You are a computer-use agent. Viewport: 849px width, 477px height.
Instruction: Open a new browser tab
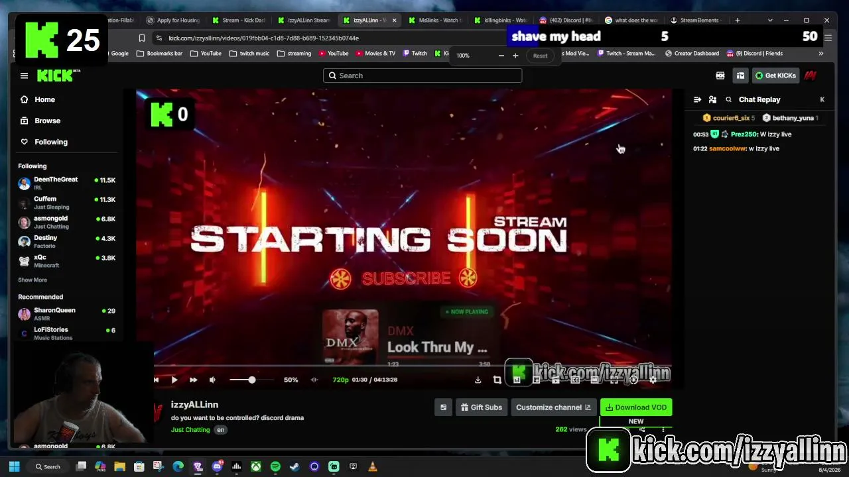coord(737,21)
